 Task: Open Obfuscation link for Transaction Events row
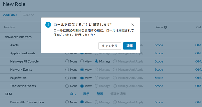point(199,86)
